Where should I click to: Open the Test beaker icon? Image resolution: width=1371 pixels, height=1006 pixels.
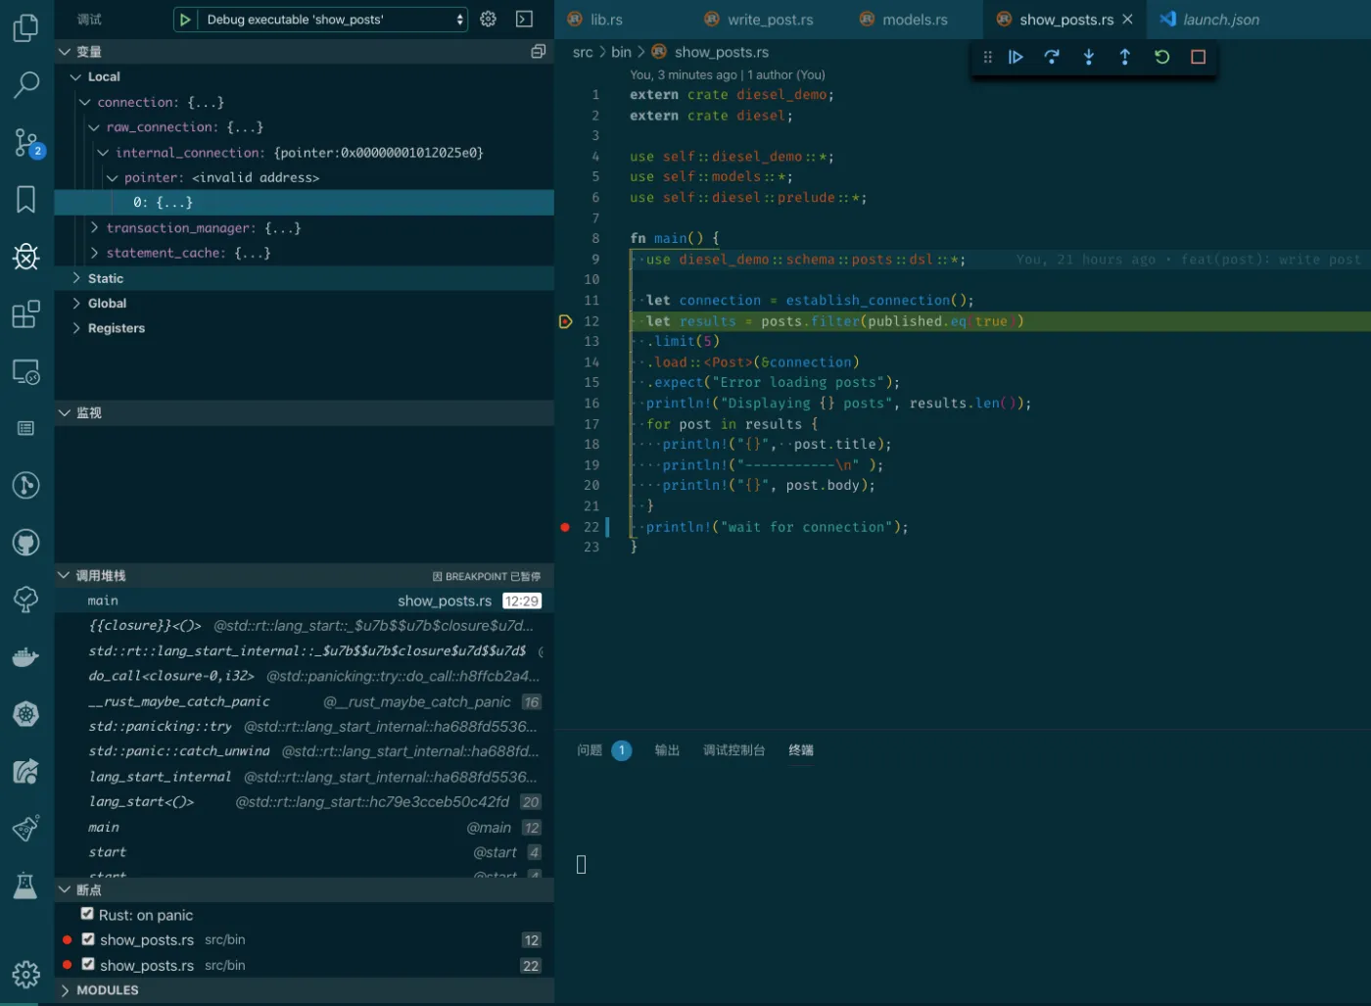click(26, 886)
